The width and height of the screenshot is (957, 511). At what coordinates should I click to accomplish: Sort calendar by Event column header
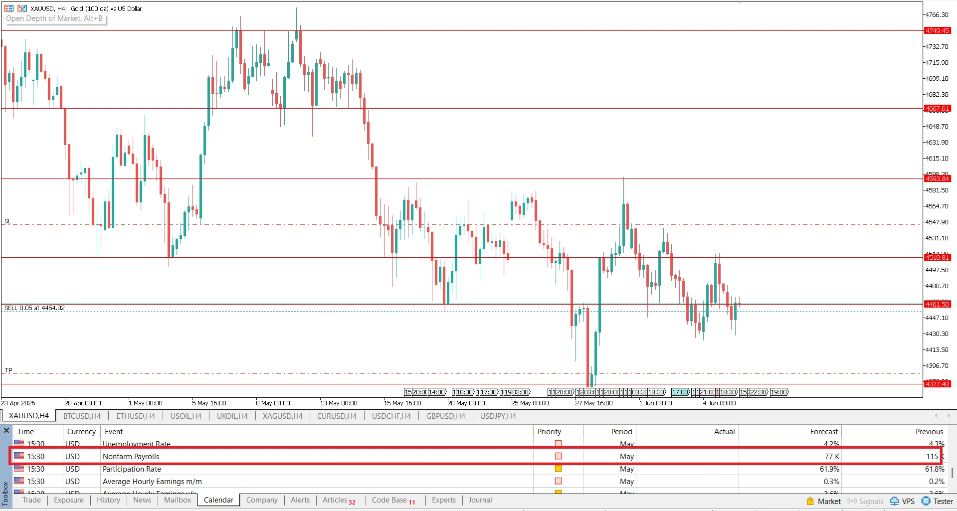point(317,432)
